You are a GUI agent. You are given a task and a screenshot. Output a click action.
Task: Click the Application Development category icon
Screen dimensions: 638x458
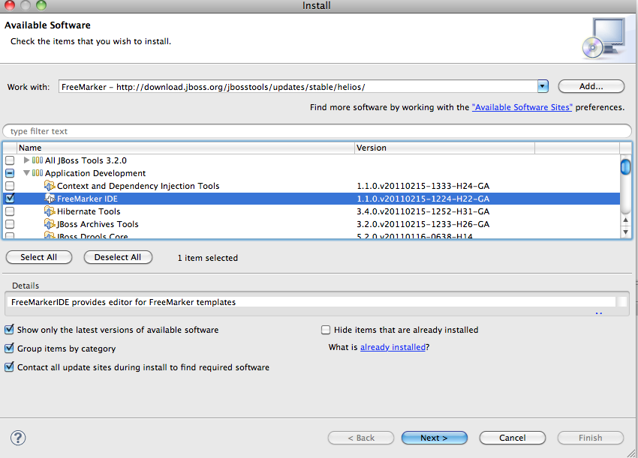tap(38, 173)
